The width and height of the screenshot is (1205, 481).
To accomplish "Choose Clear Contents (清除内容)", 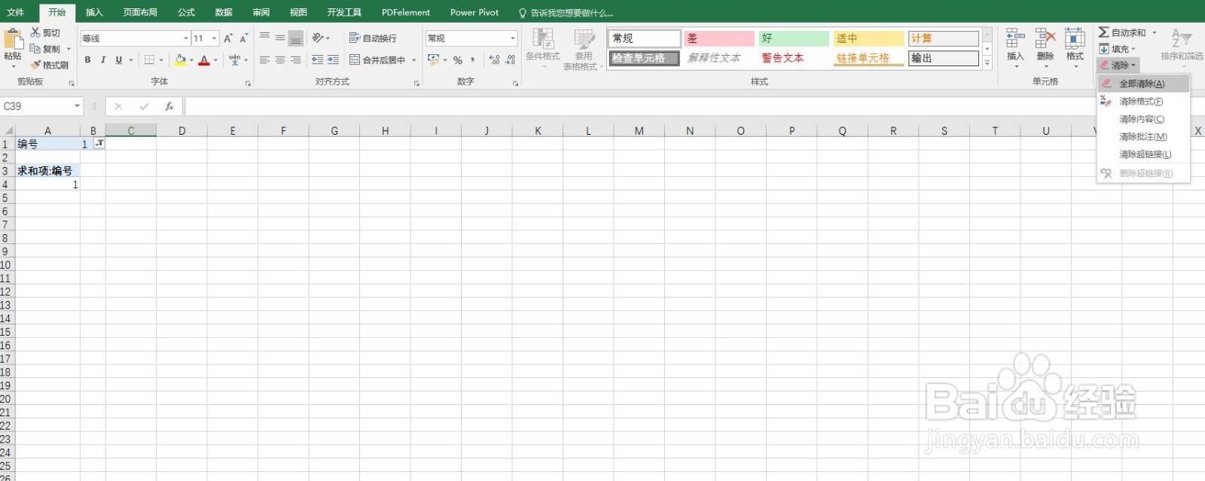I will pos(1143,119).
